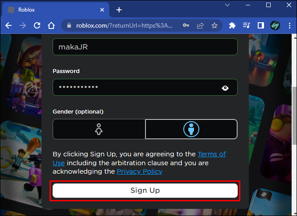Click into the Password field
The height and width of the screenshot is (216, 297).
point(145,87)
